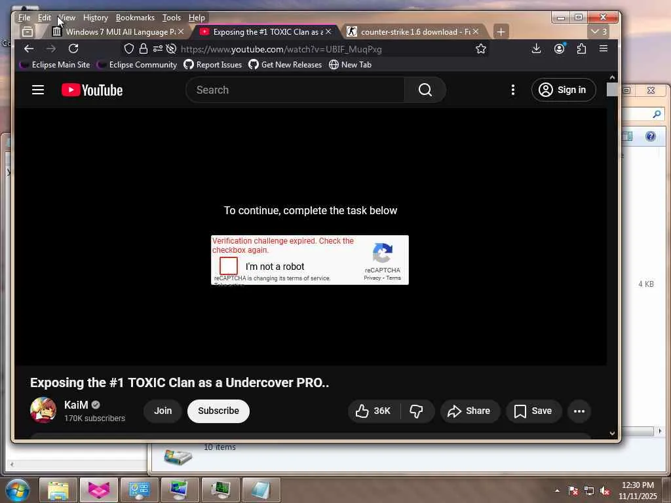Go back with the browser back arrow

click(29, 48)
